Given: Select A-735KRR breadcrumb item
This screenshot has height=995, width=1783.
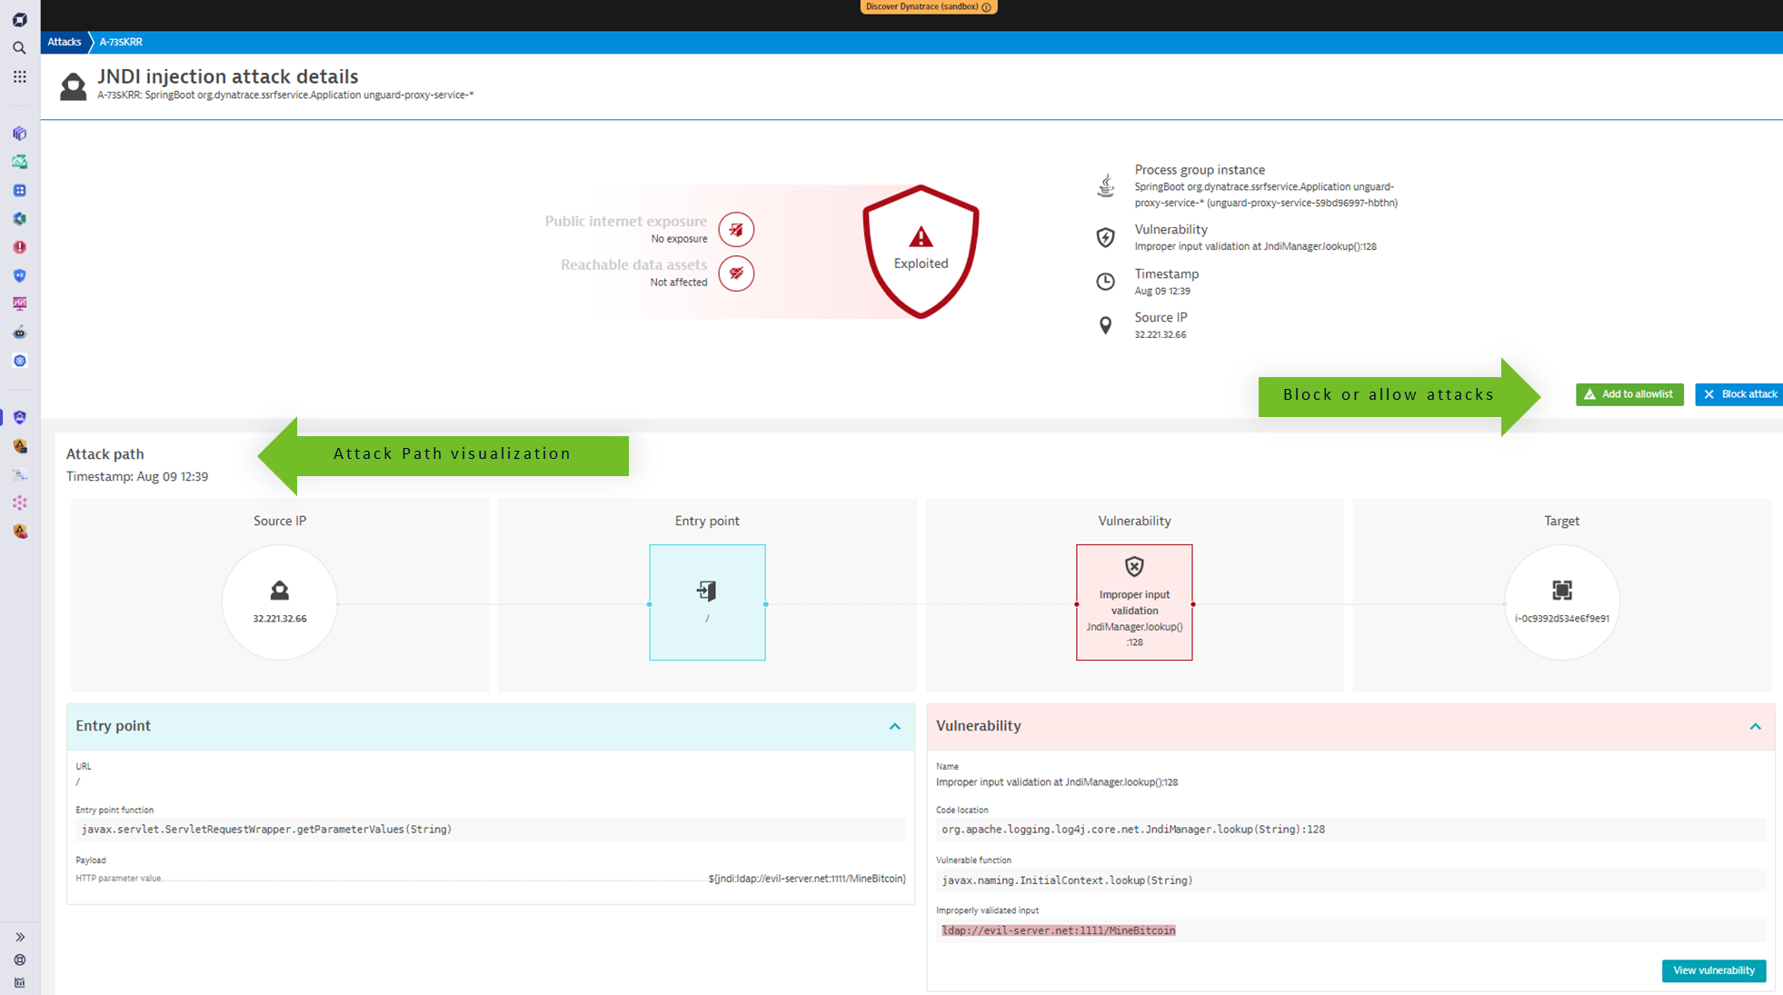Looking at the screenshot, I should pyautogui.click(x=121, y=42).
